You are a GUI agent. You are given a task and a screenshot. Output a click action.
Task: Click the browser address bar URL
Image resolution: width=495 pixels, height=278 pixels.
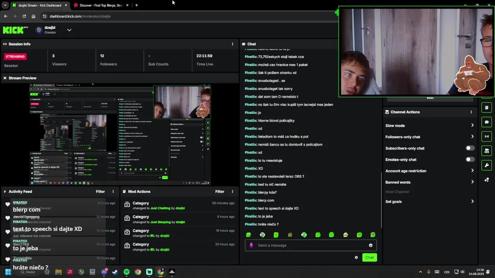tap(80, 16)
